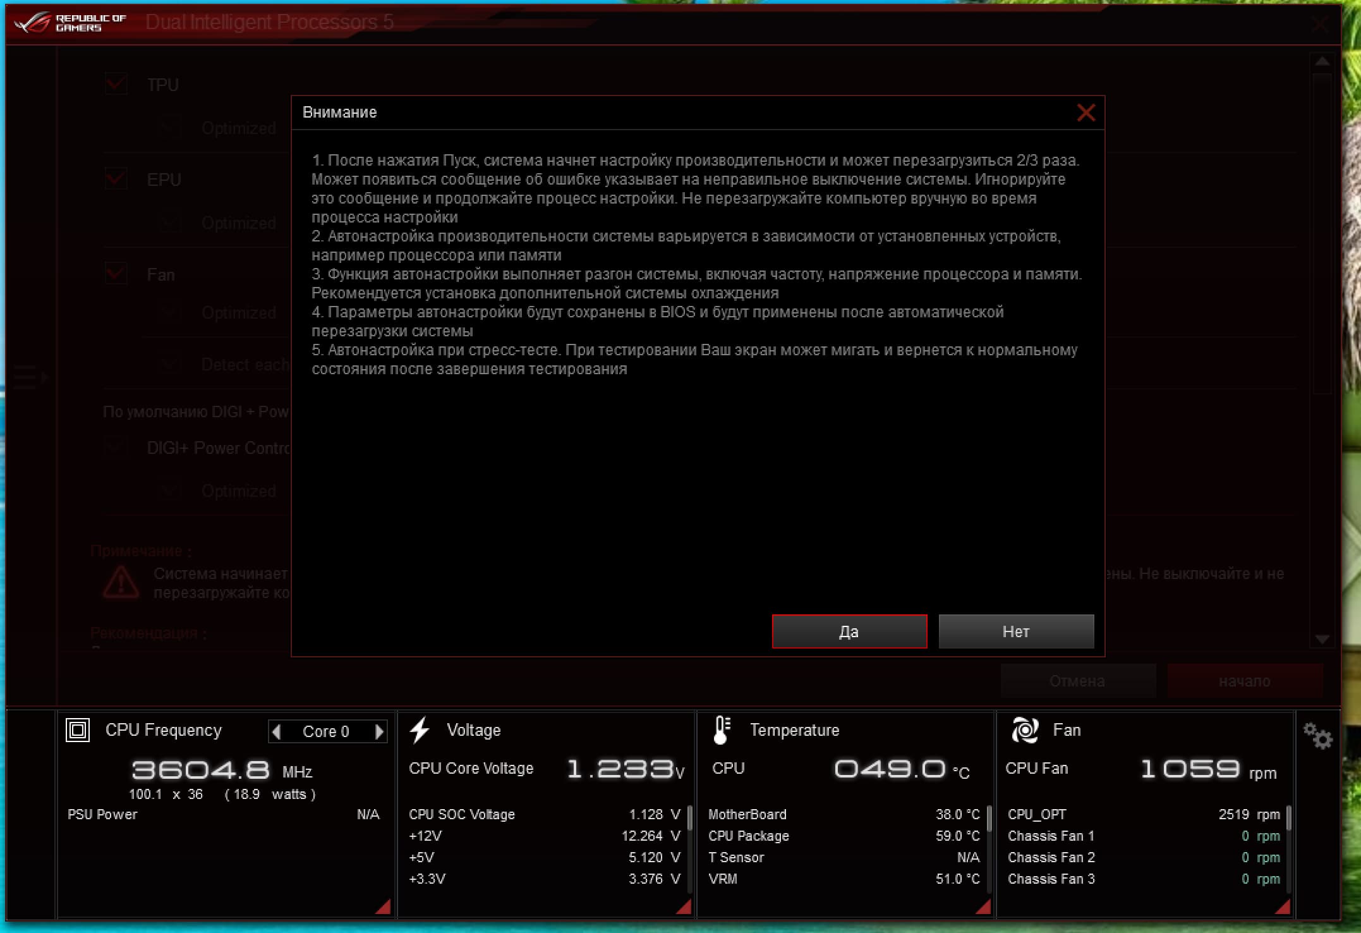
Task: Click the Temperature thermometer icon
Action: coord(722,730)
